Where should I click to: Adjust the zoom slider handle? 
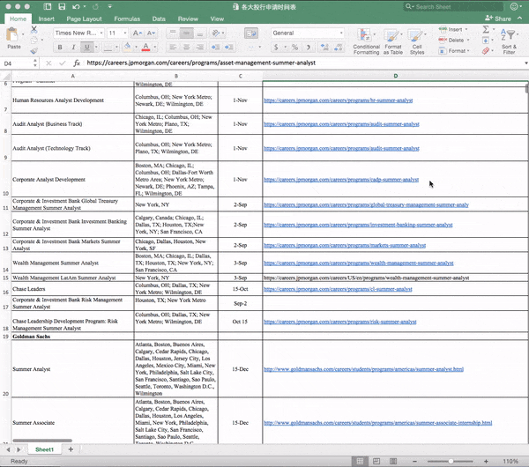[451, 461]
